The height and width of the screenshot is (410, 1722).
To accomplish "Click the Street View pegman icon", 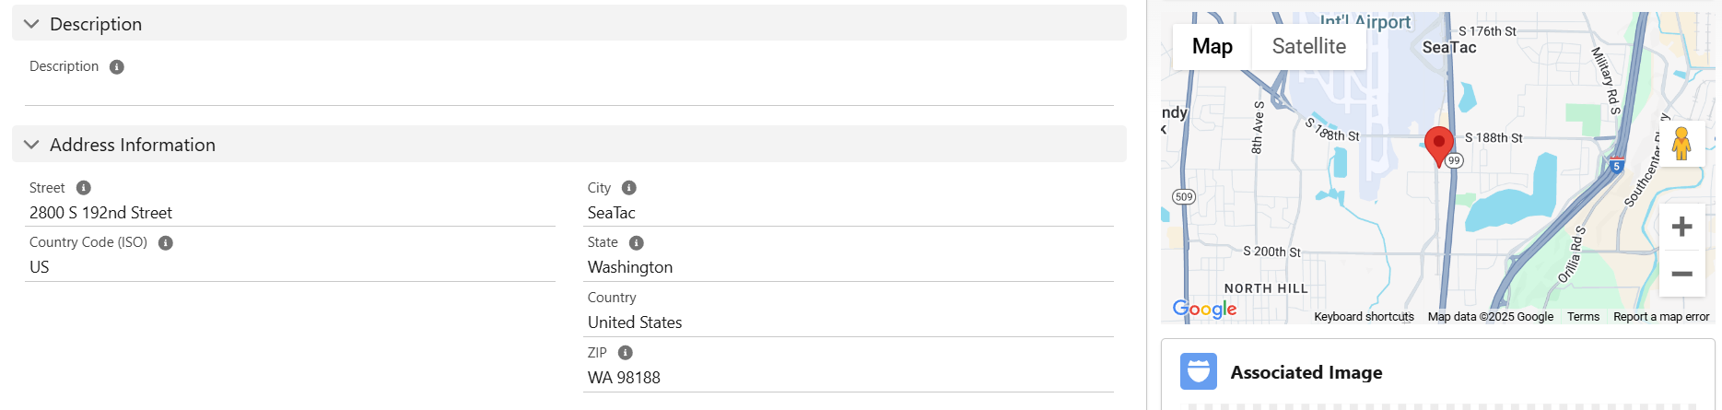I will tap(1681, 144).
